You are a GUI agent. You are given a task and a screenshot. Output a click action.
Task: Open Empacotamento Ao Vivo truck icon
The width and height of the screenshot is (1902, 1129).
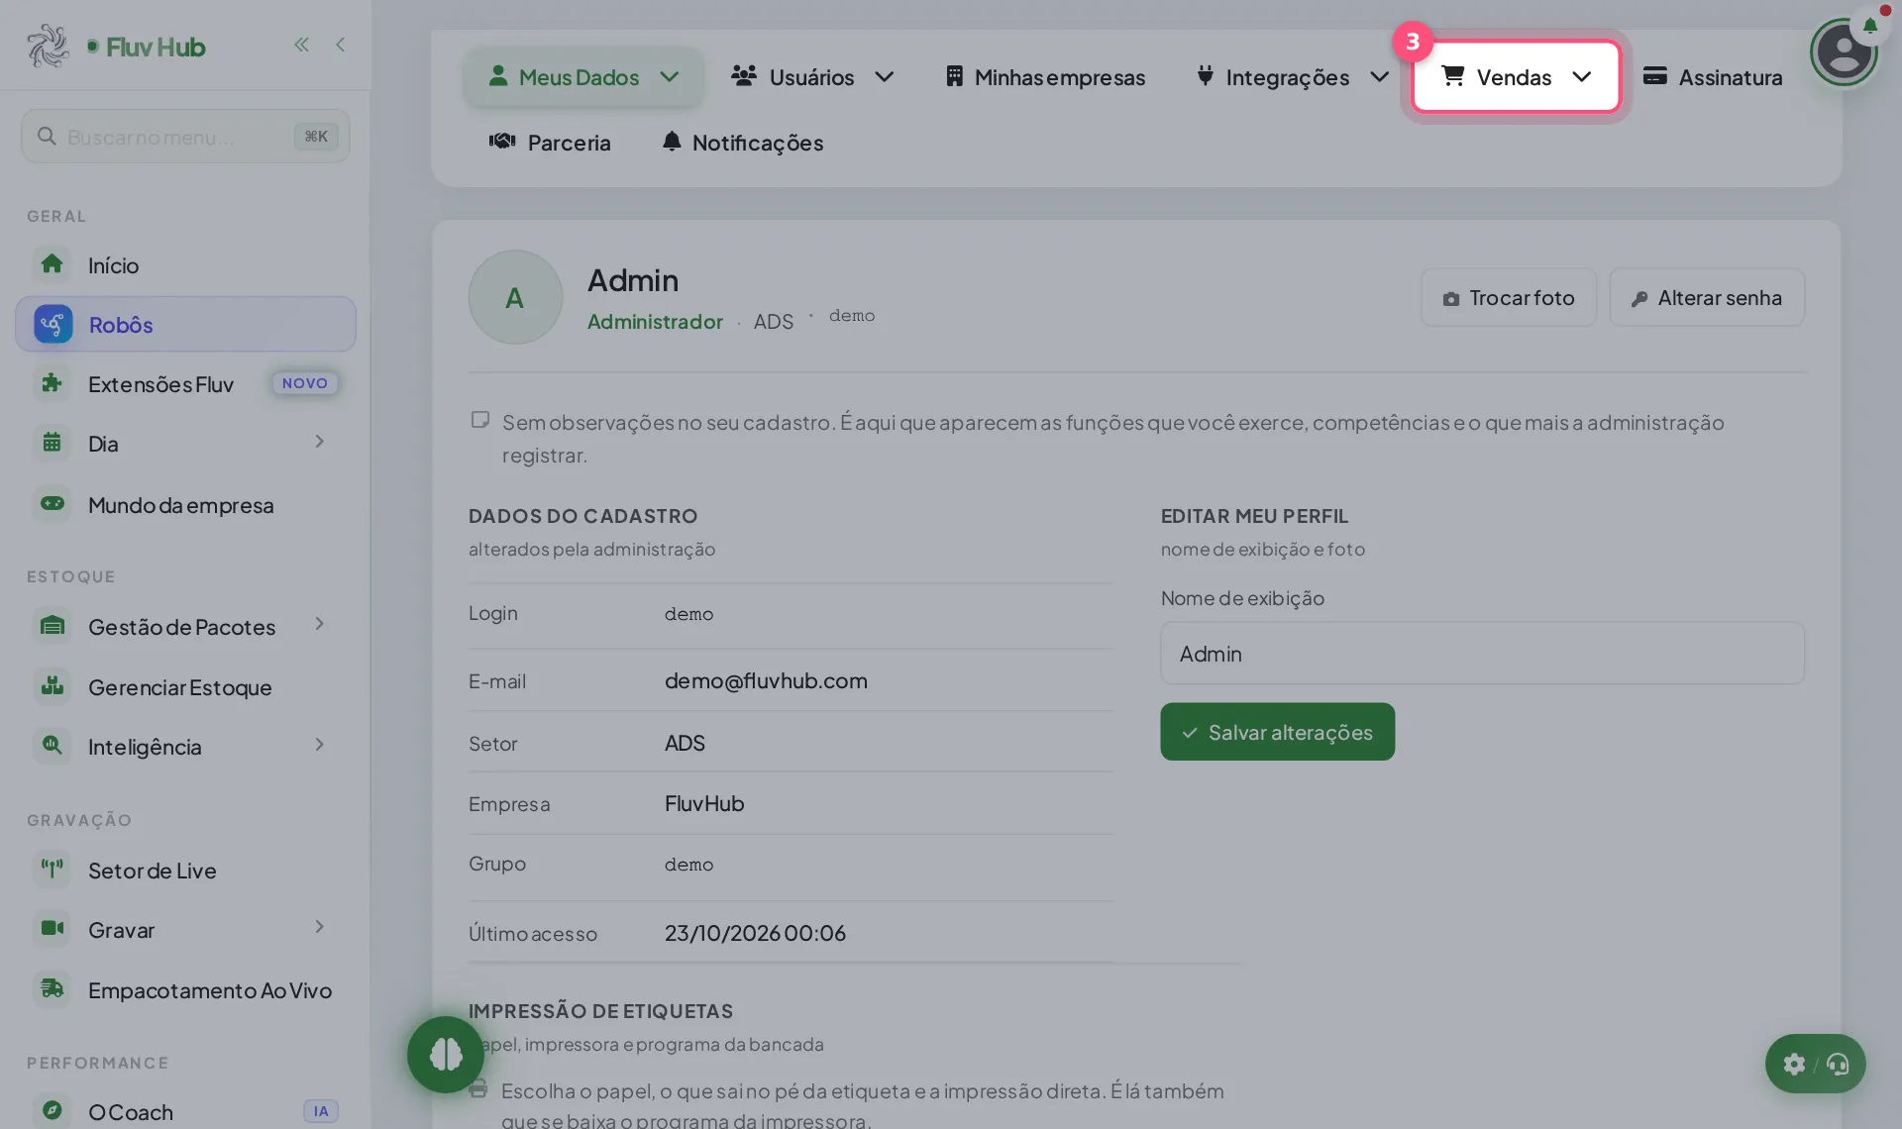tap(53, 989)
